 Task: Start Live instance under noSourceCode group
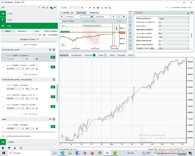(53, 87)
